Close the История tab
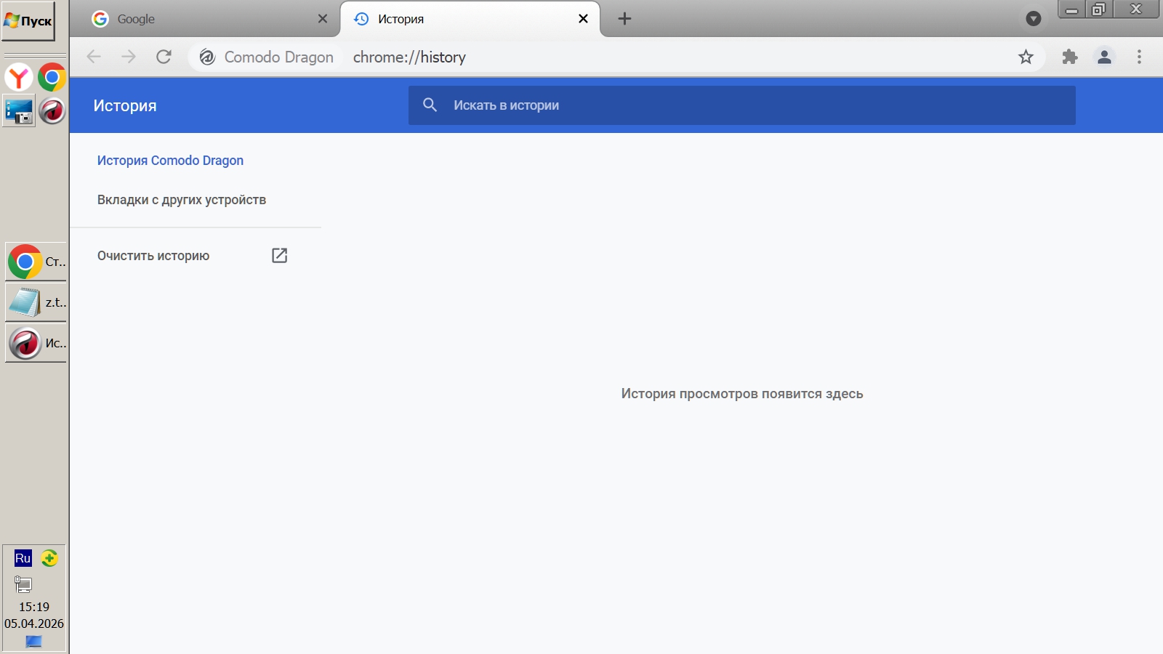Screen dimensions: 1163x654 coord(583,19)
